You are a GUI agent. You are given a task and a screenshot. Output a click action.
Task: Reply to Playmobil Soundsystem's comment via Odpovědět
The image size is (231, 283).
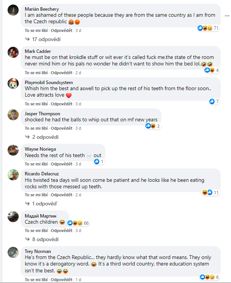[62, 104]
